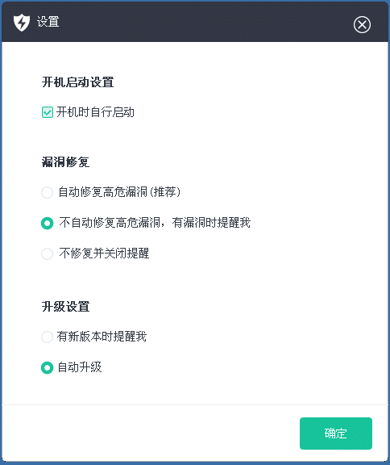Click the 设置 title text in header
Screen dimensions: 390x465
[x=48, y=22]
